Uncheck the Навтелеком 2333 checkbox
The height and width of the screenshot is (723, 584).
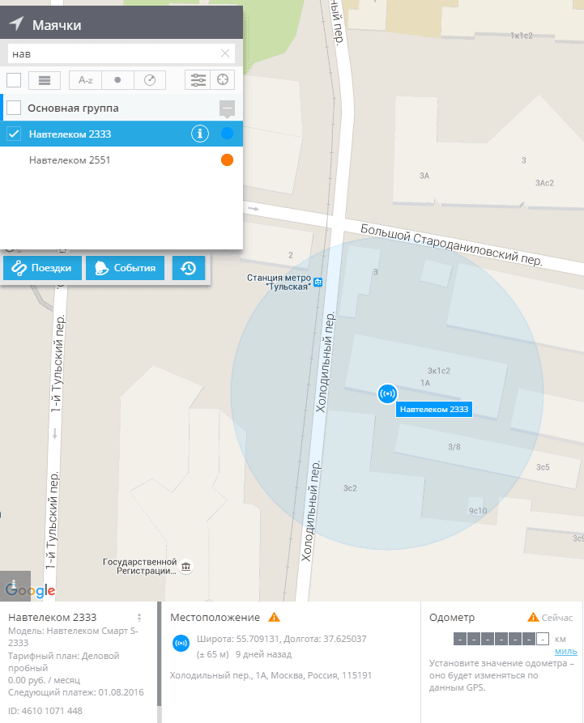pyautogui.click(x=14, y=134)
